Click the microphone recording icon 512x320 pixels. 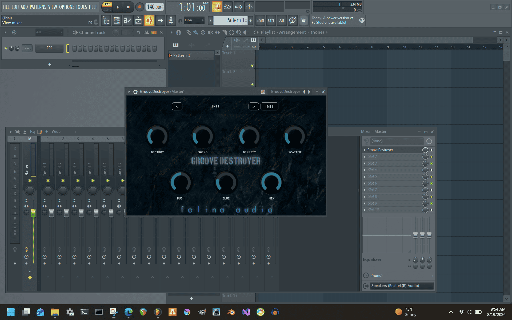[x=171, y=20]
